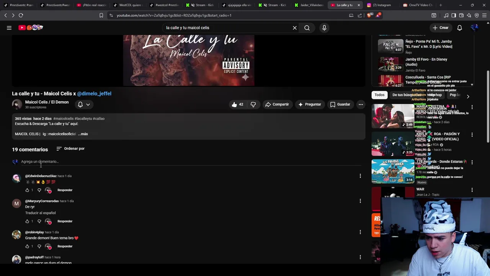Viewport: 490px width, 276px height.
Task: Open MARIA CRISTINA recommended video thumbnail
Action: pyautogui.click(x=392, y=116)
